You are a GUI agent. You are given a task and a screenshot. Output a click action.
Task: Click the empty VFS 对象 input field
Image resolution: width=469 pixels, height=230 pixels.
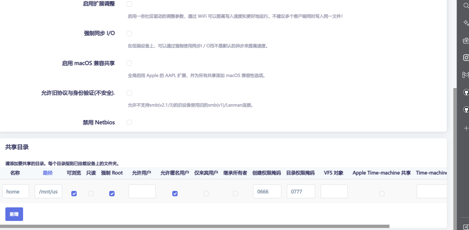[334, 191]
